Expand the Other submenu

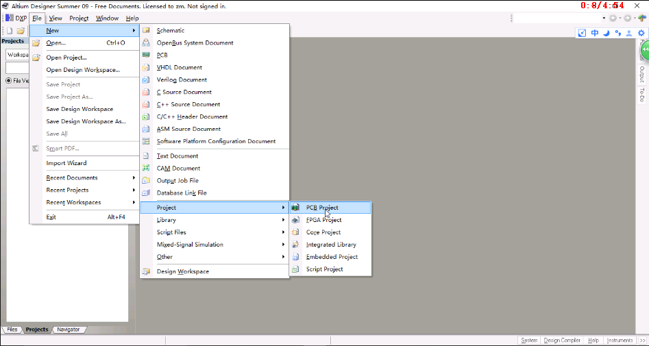pyautogui.click(x=215, y=257)
